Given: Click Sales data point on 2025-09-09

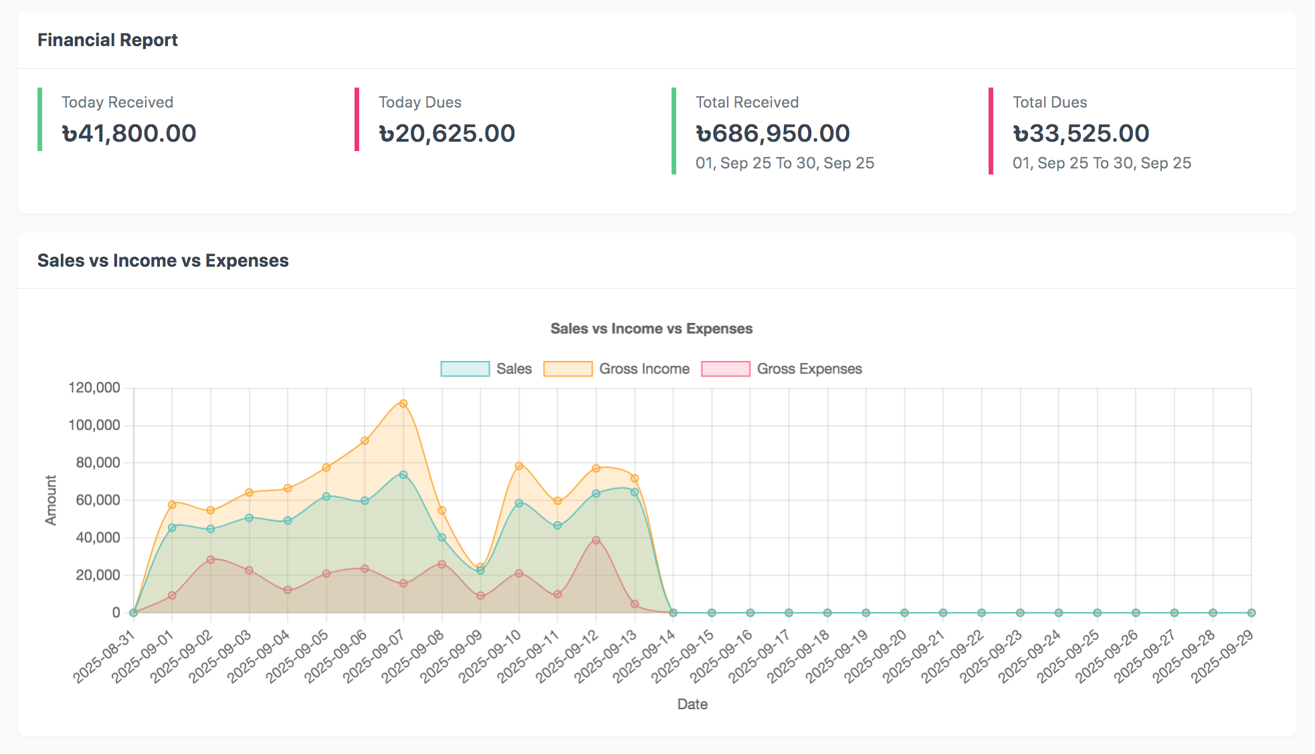Looking at the screenshot, I should coord(480,571).
